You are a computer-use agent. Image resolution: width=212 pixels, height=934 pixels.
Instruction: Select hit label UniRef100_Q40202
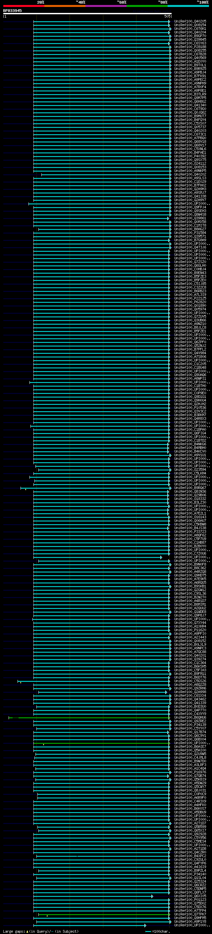click(x=190, y=174)
